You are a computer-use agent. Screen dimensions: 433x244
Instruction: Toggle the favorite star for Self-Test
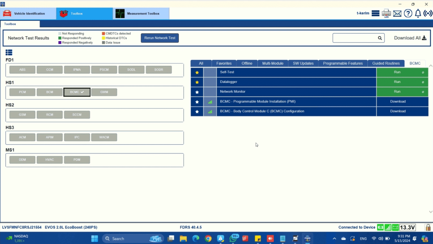(197, 72)
